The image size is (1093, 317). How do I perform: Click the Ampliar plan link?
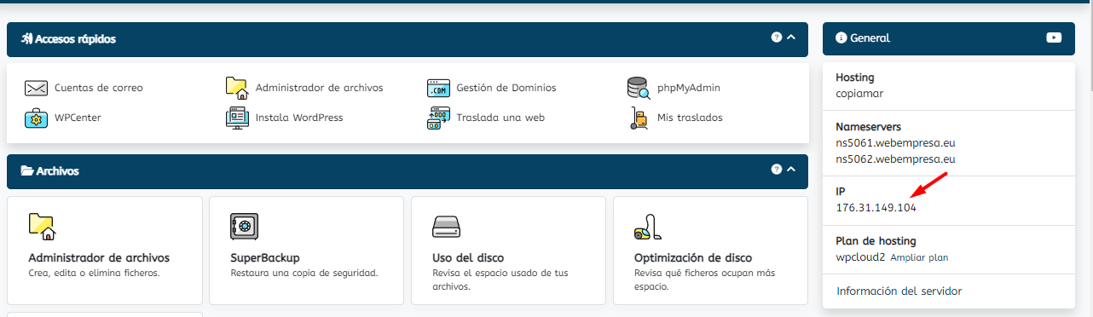919,257
